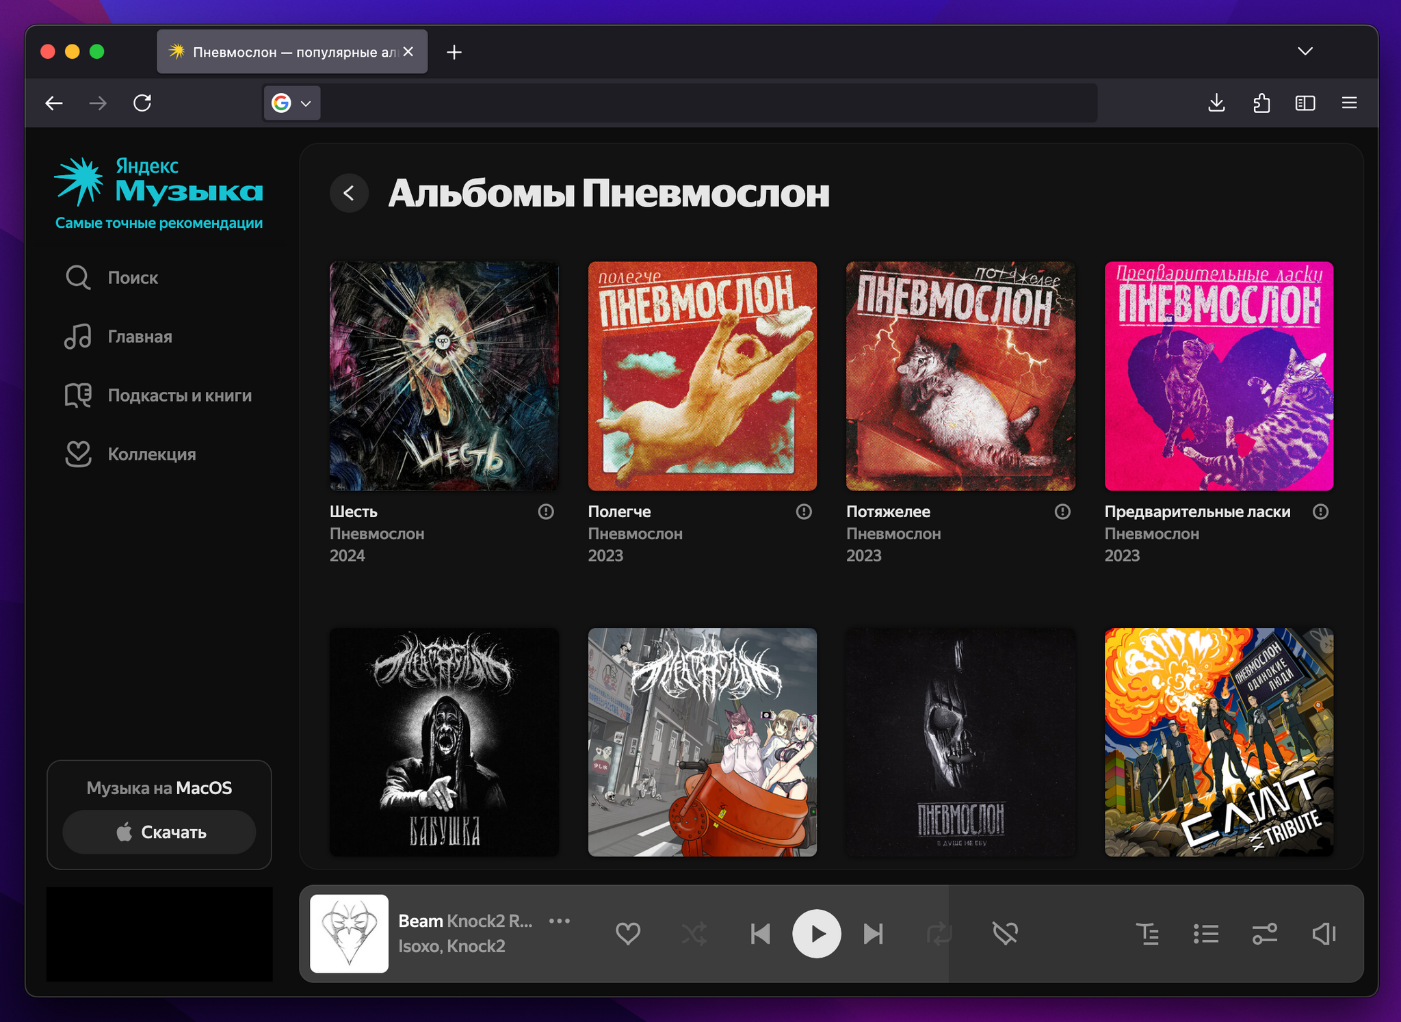The height and width of the screenshot is (1022, 1401).
Task: Open the play queue list icon
Action: (x=1206, y=934)
